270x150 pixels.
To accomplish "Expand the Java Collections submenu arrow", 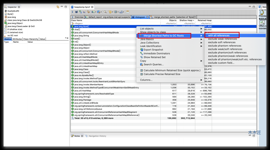I will pyautogui.click(x=201, y=43).
